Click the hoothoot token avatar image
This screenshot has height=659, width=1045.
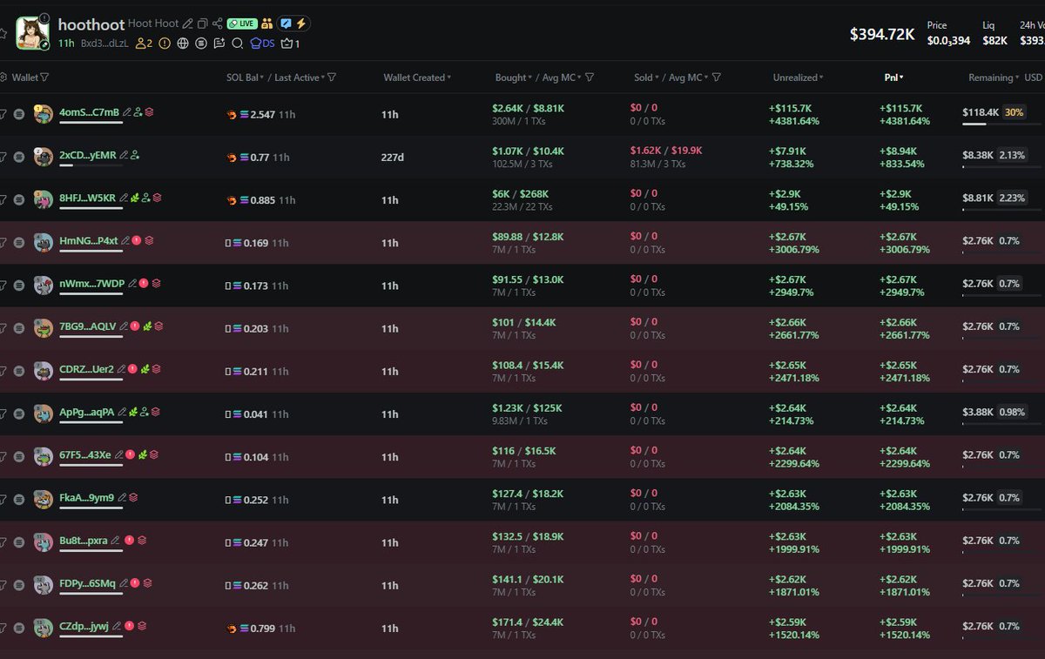pos(32,33)
